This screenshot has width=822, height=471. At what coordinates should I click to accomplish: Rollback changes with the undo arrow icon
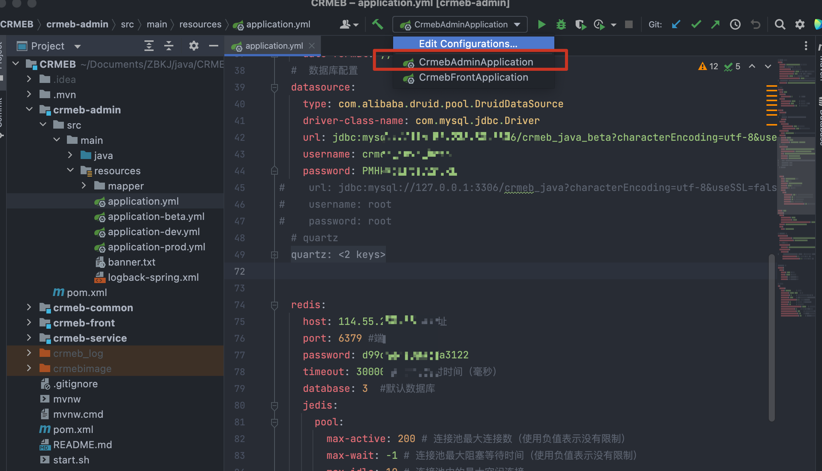click(755, 24)
